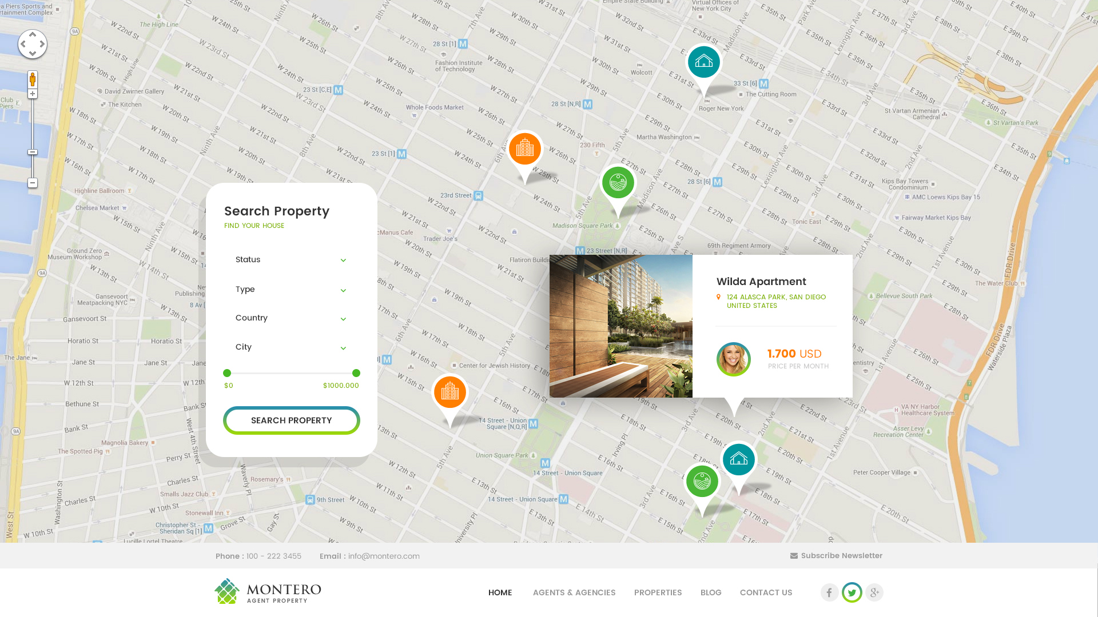Click the teal house marker near Roger New York
Viewport: 1098px width, 617px height.
(x=704, y=62)
